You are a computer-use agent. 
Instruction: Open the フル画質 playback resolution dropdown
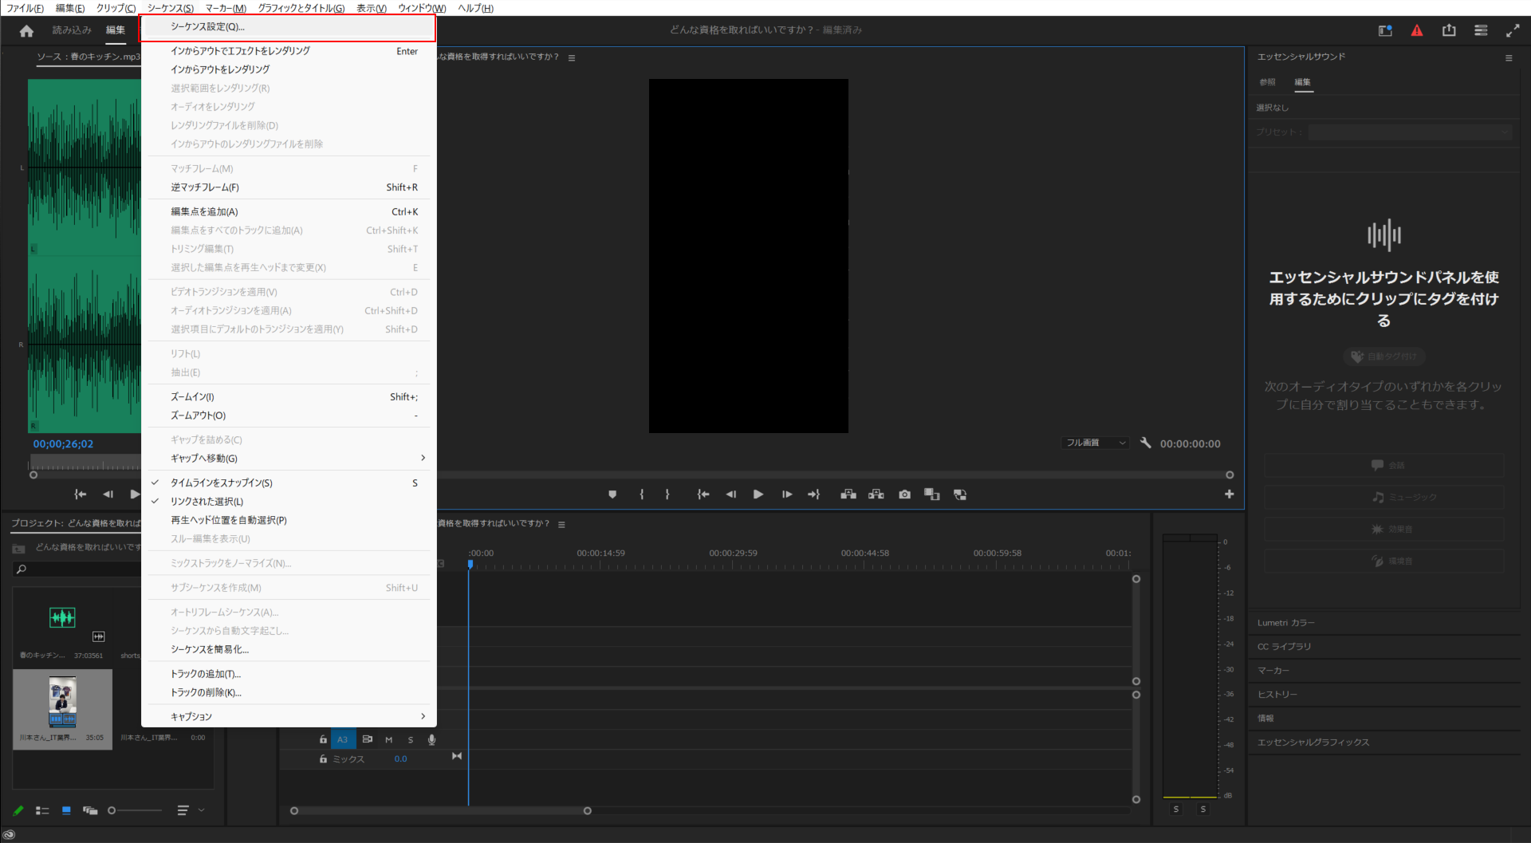coord(1096,443)
